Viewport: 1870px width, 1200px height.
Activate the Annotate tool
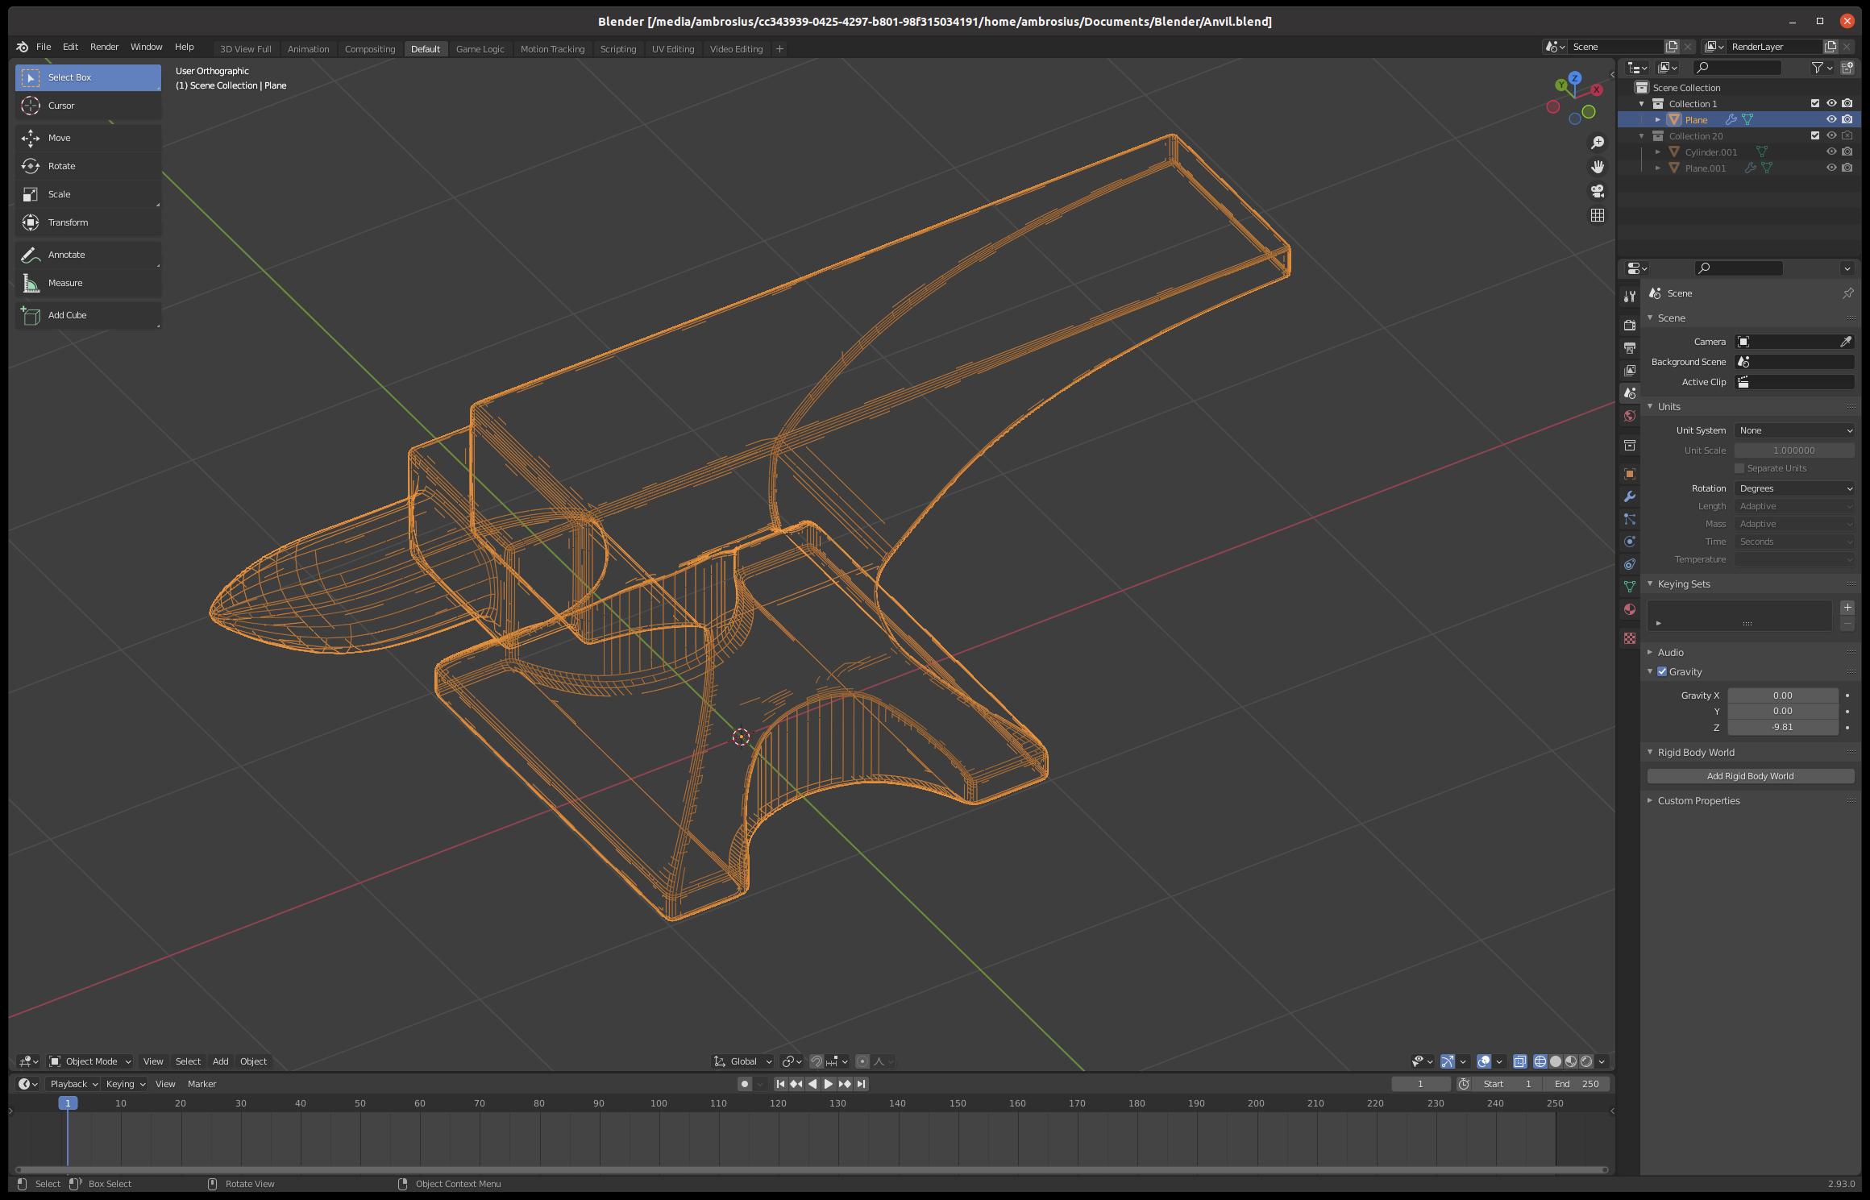(x=88, y=255)
